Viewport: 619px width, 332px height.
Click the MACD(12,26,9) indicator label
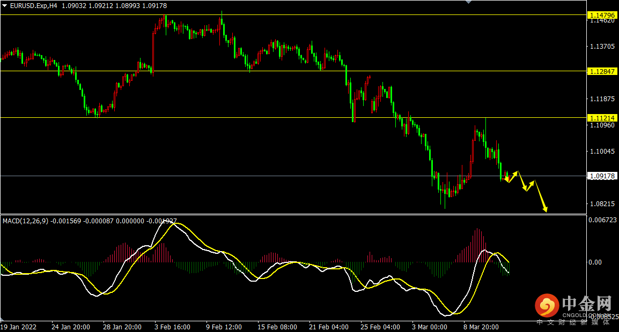(25, 221)
